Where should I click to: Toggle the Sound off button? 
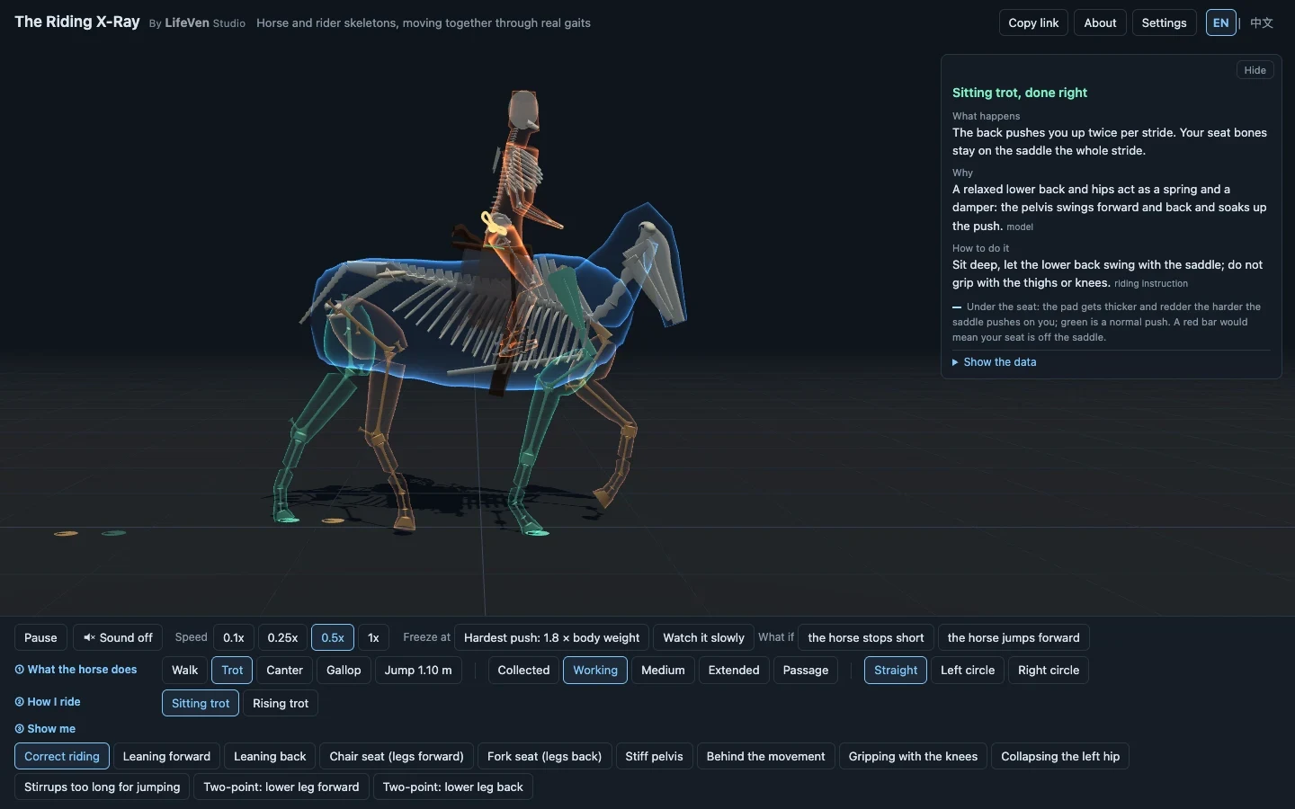point(118,637)
